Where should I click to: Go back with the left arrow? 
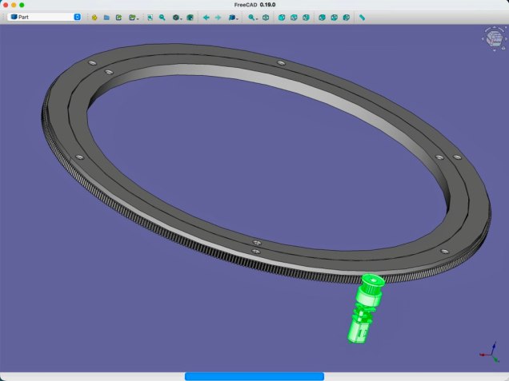(206, 17)
